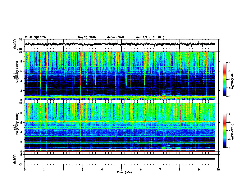Click the "-3" label on the ch.1 color scale
The image size is (246, 190).
229,63
